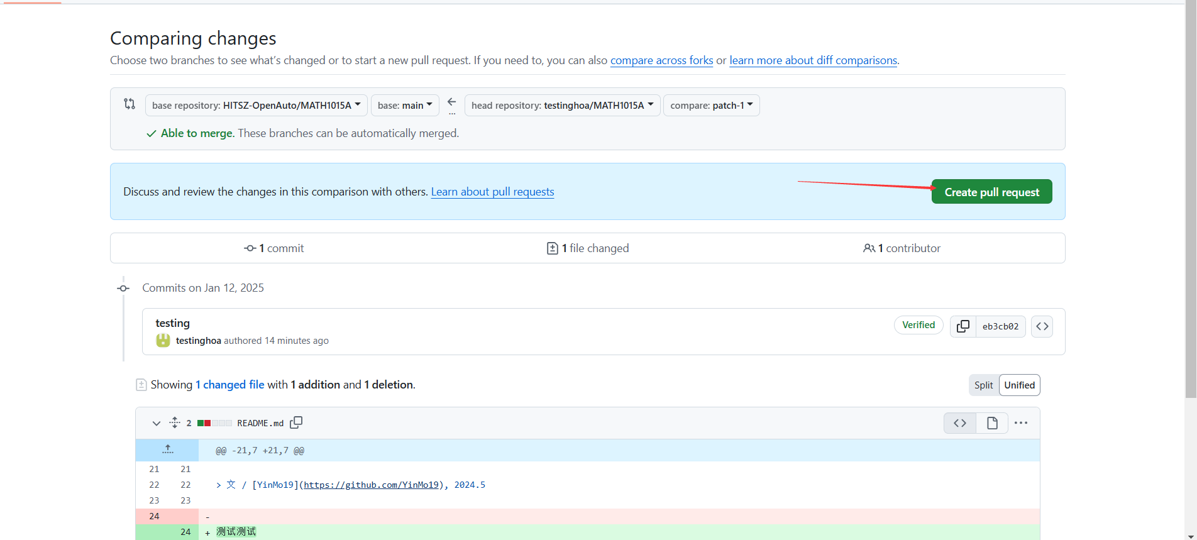Viewport: 1197px width, 540px height.
Task: Browse repository at commit eb3cb02 icon
Action: (1042, 326)
